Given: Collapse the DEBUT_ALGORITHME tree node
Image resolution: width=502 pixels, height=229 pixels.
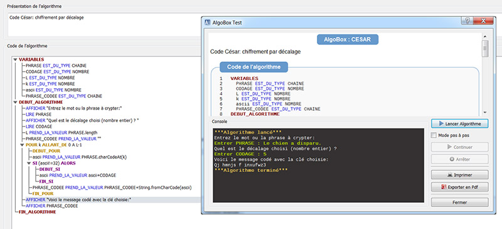Looking at the screenshot, I should [x=15, y=102].
